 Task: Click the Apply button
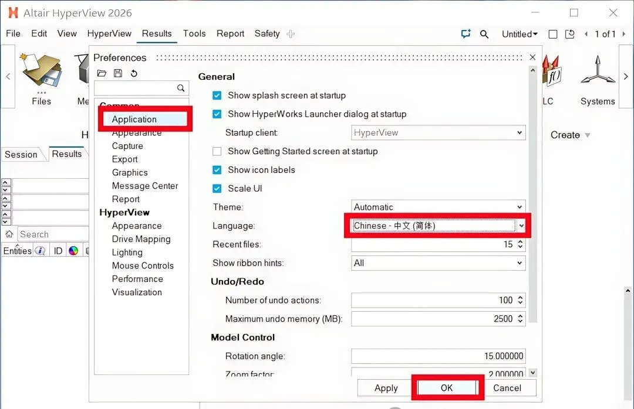386,388
